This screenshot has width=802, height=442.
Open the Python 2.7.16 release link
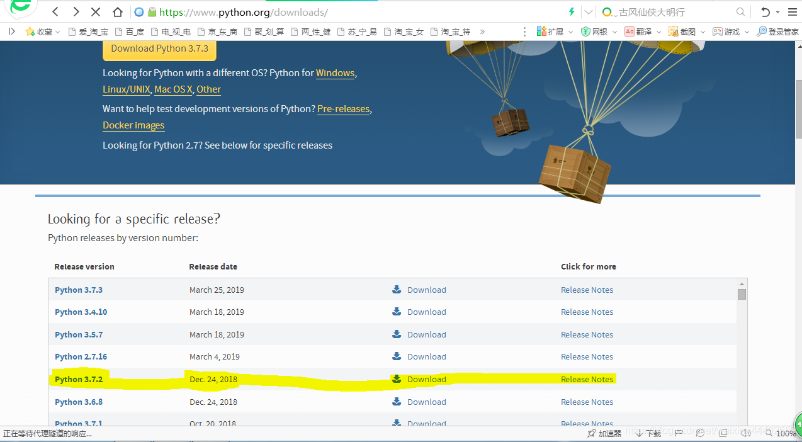click(81, 356)
